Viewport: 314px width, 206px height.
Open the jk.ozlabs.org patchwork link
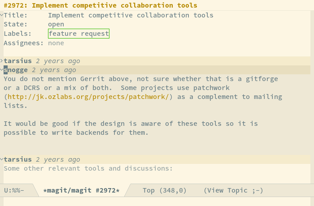coord(88,97)
